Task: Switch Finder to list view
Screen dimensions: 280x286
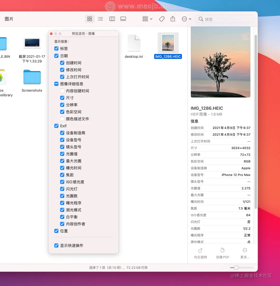Action: 100,19
